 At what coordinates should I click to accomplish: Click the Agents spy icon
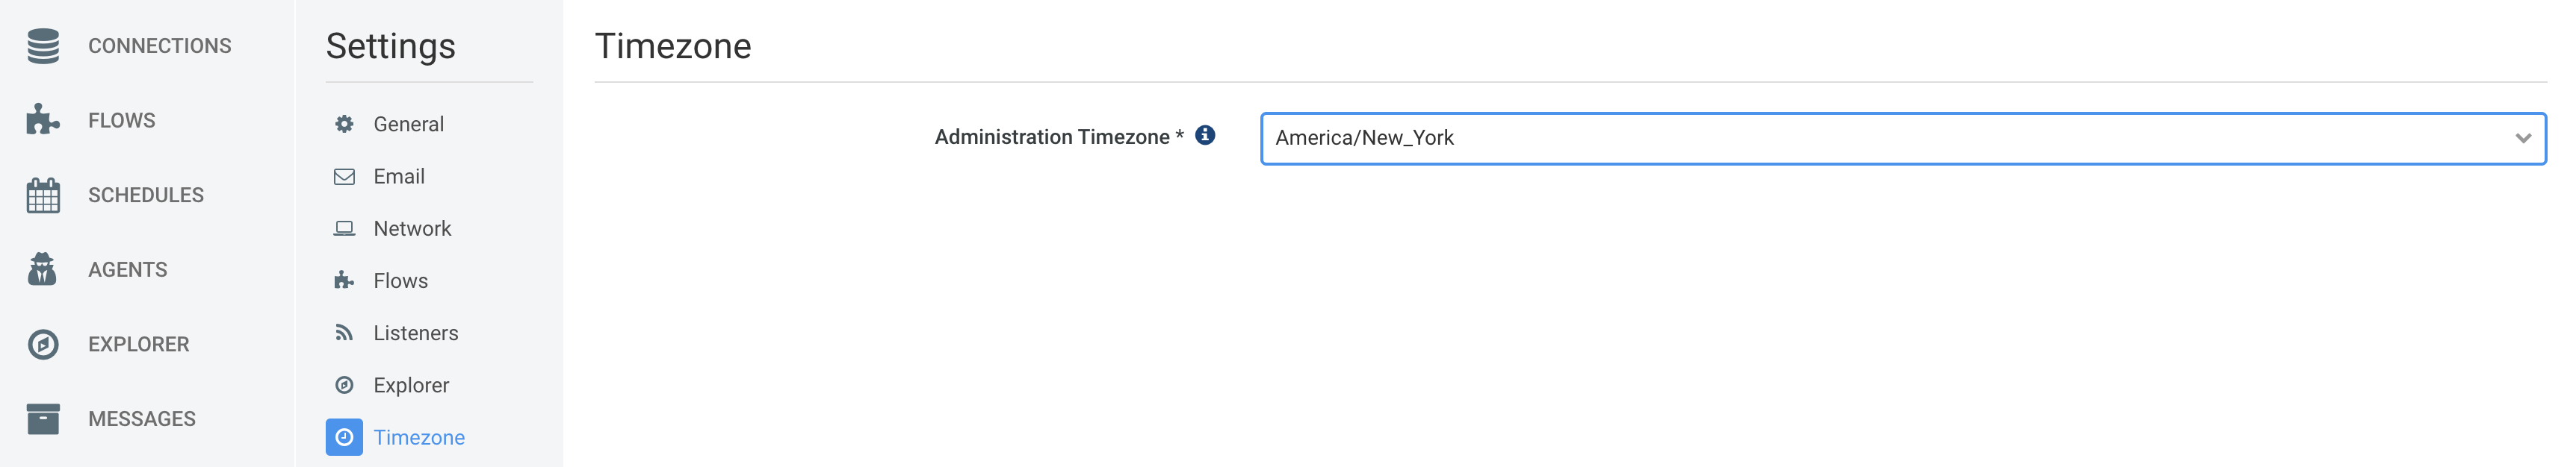pos(43,269)
